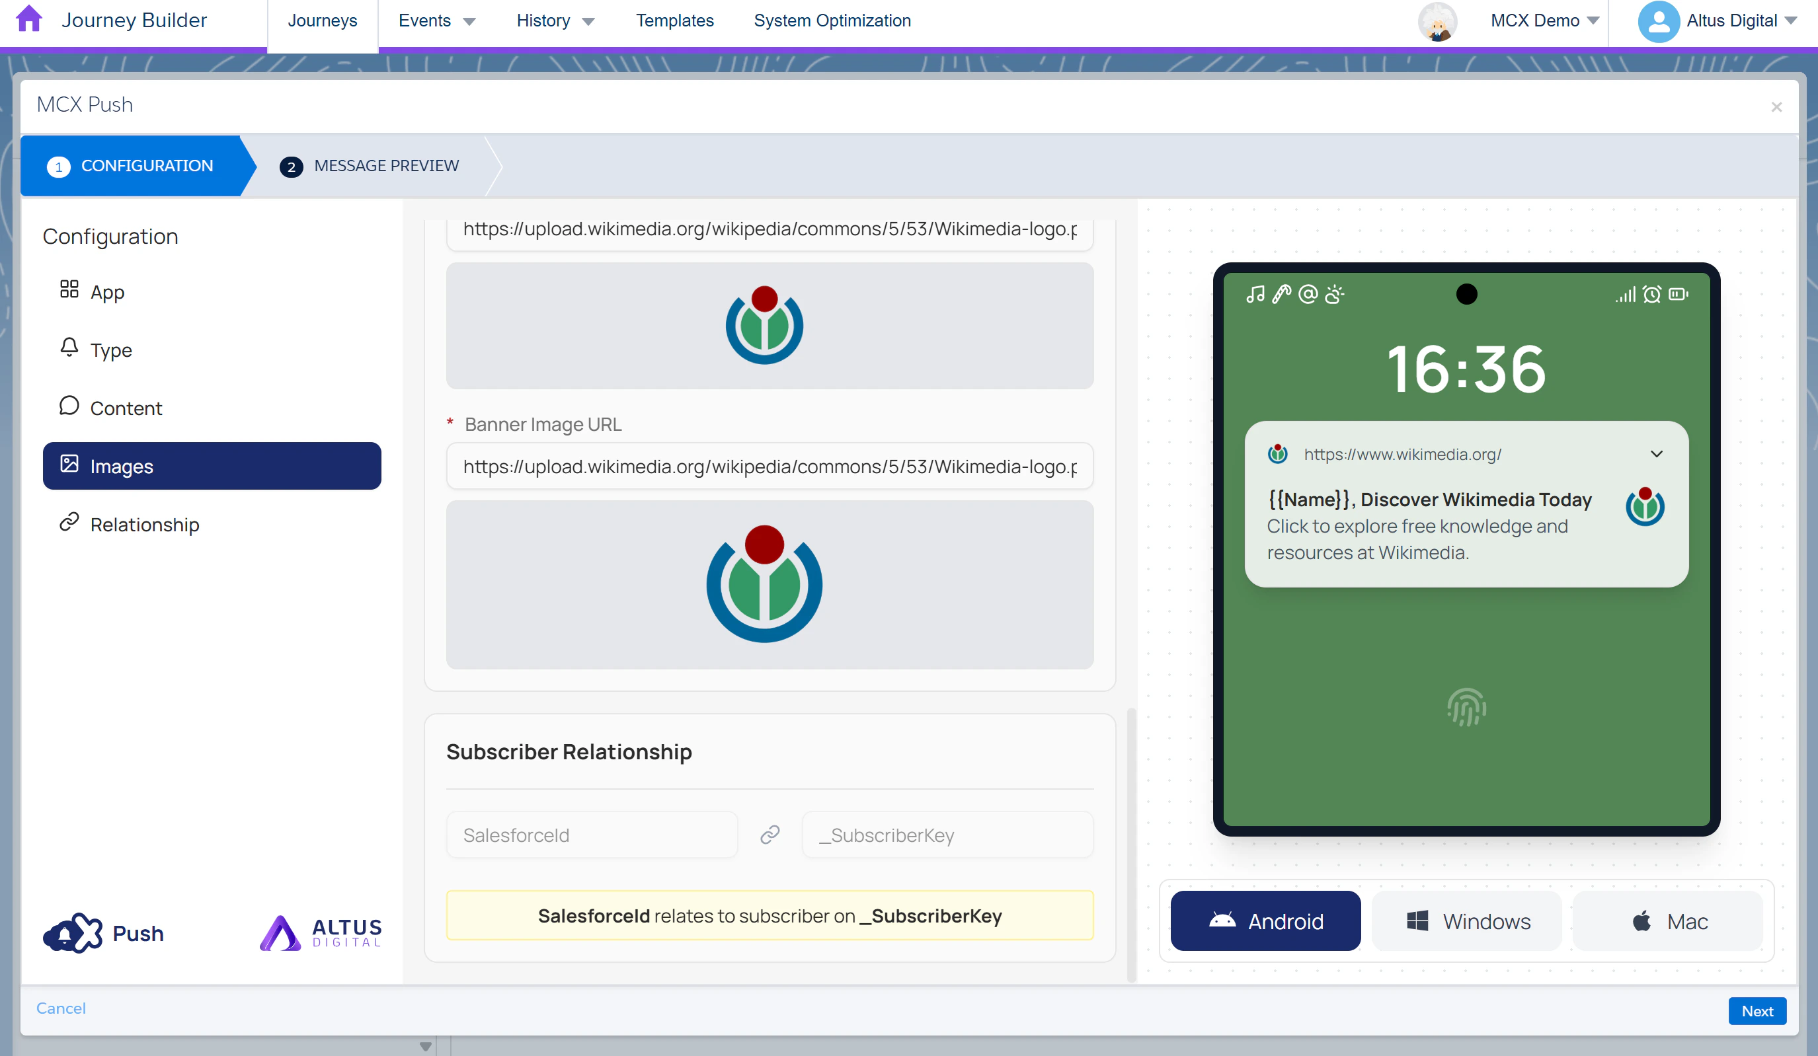Switch preview to Windows
This screenshot has height=1056, width=1818.
(1466, 921)
